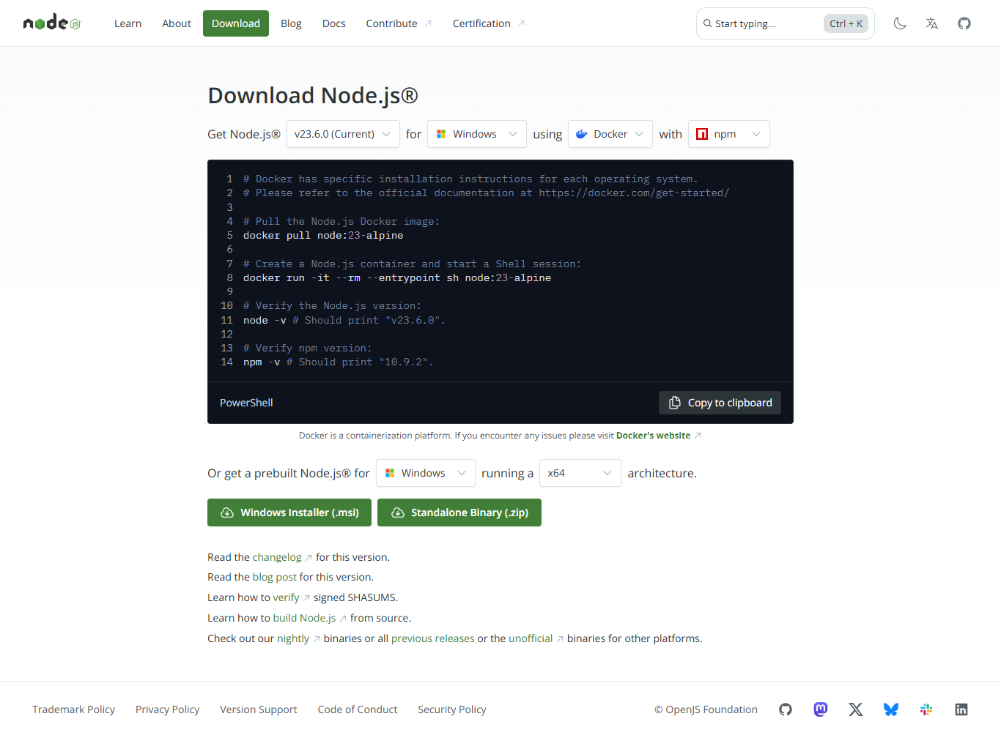This screenshot has width=1001, height=738.
Task: Open the Slack community icon
Action: point(926,709)
